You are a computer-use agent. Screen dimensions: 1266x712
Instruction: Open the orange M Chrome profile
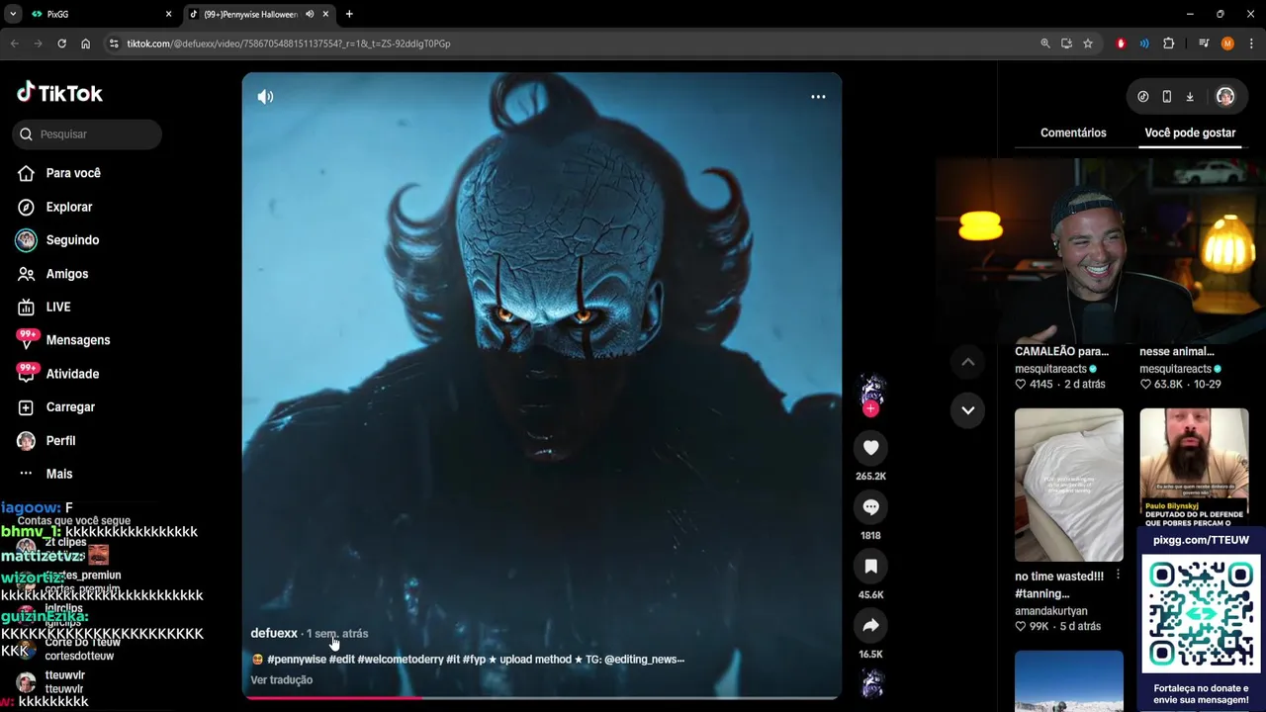tap(1227, 44)
